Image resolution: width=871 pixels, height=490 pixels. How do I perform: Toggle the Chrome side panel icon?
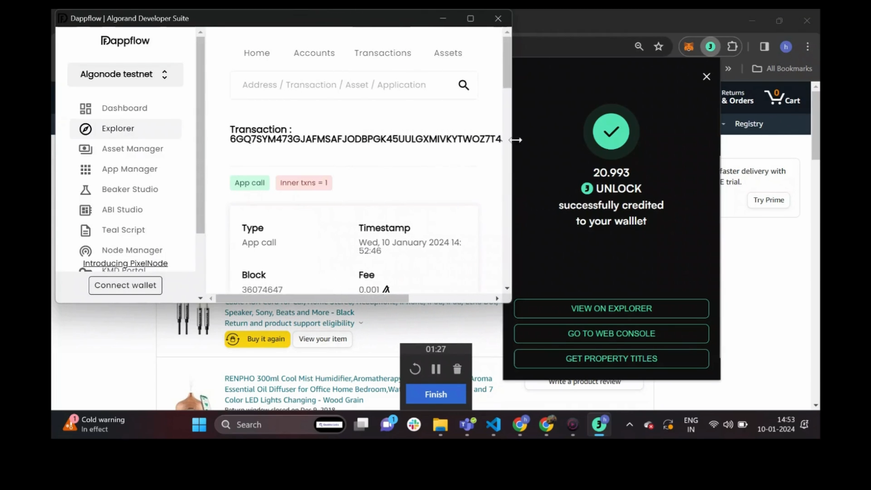tap(764, 46)
